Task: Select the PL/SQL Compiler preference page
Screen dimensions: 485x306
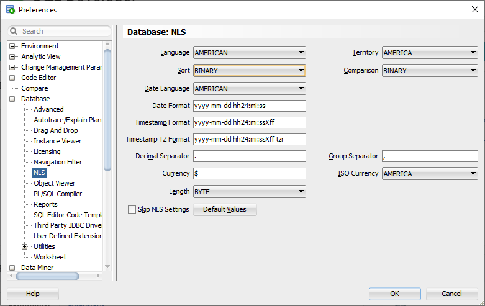Action: 57,194
